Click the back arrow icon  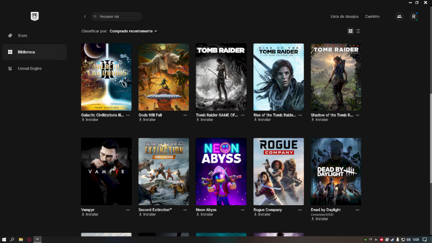85,17
